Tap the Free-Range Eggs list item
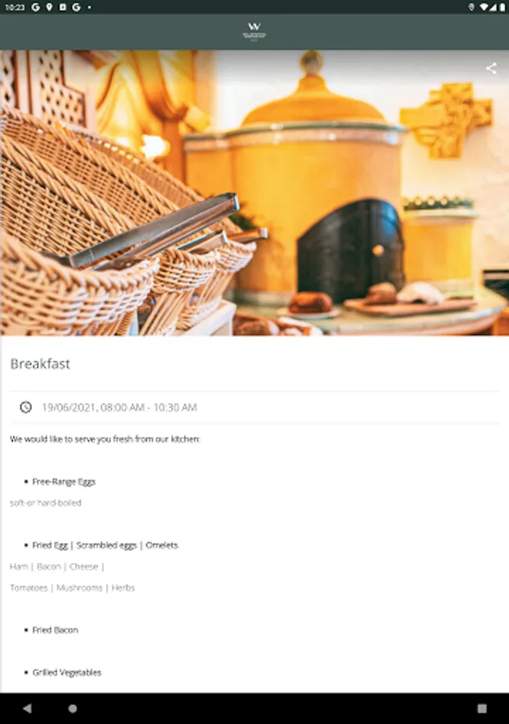This screenshot has width=509, height=724. click(x=64, y=482)
